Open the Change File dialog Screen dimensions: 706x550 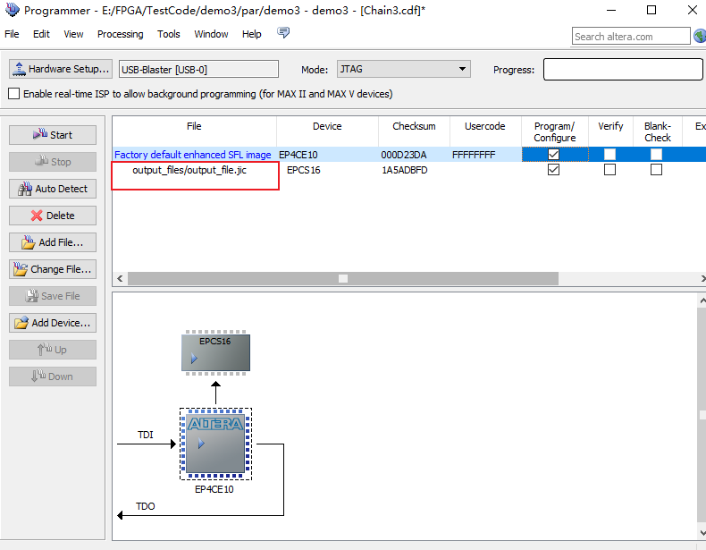click(x=53, y=269)
